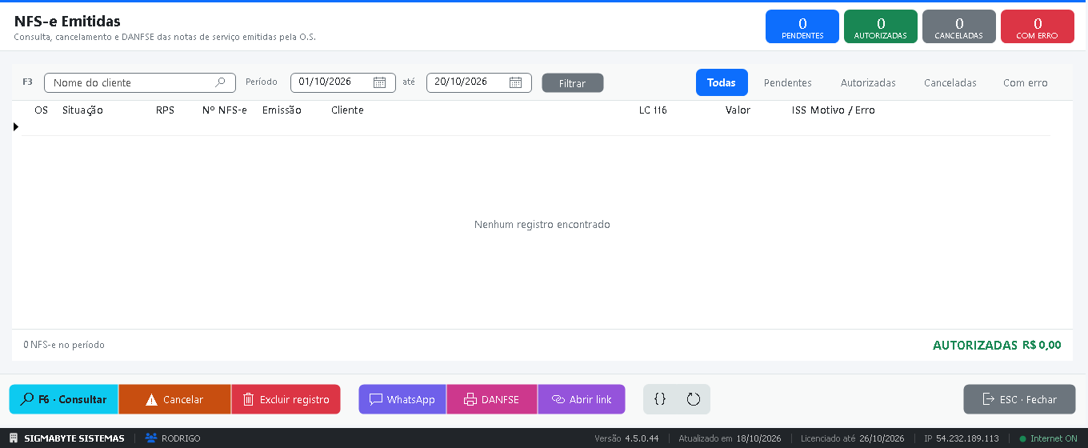Close the screen with ESC Fechar button

click(1019, 399)
